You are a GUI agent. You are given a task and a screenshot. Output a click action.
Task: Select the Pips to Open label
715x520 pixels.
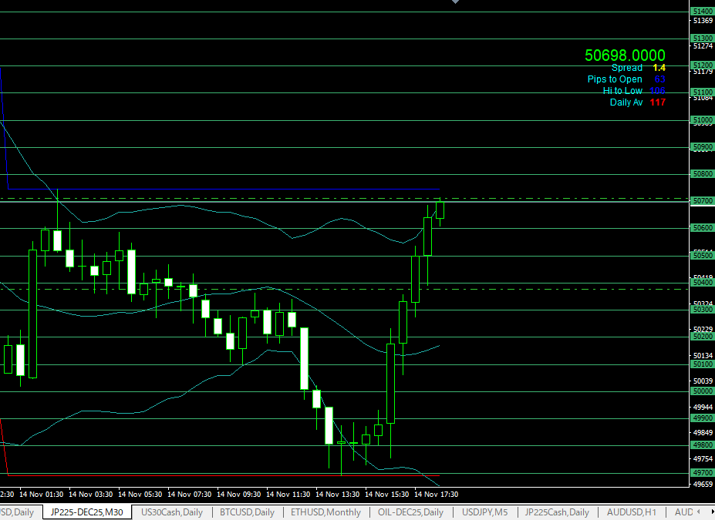[615, 79]
